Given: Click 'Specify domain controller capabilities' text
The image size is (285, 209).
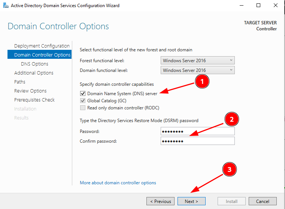Looking at the screenshot, I should pyautogui.click(x=117, y=84).
